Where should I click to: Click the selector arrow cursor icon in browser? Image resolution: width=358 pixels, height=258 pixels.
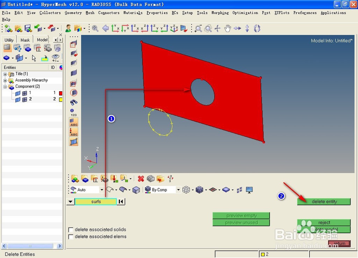[34, 58]
